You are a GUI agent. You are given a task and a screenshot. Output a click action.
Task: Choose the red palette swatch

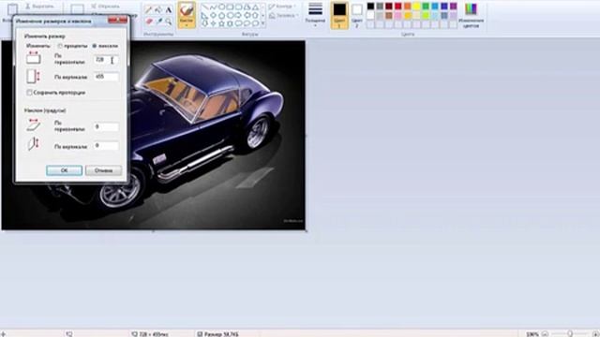(x=397, y=7)
